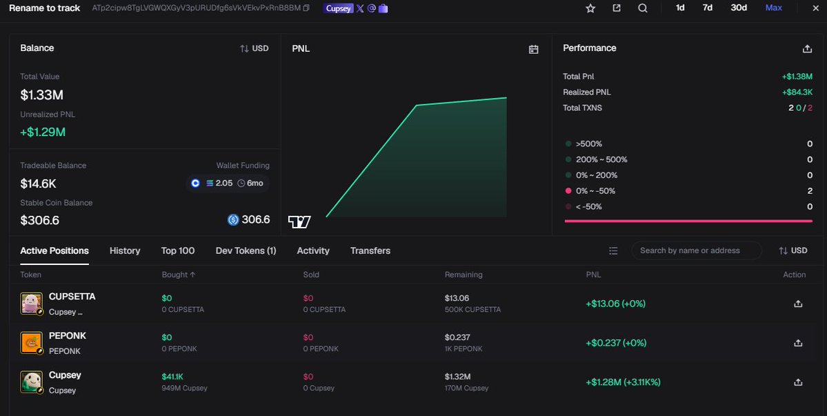Close the wallet panel with X
This screenshot has width=827, height=416.
815,8
